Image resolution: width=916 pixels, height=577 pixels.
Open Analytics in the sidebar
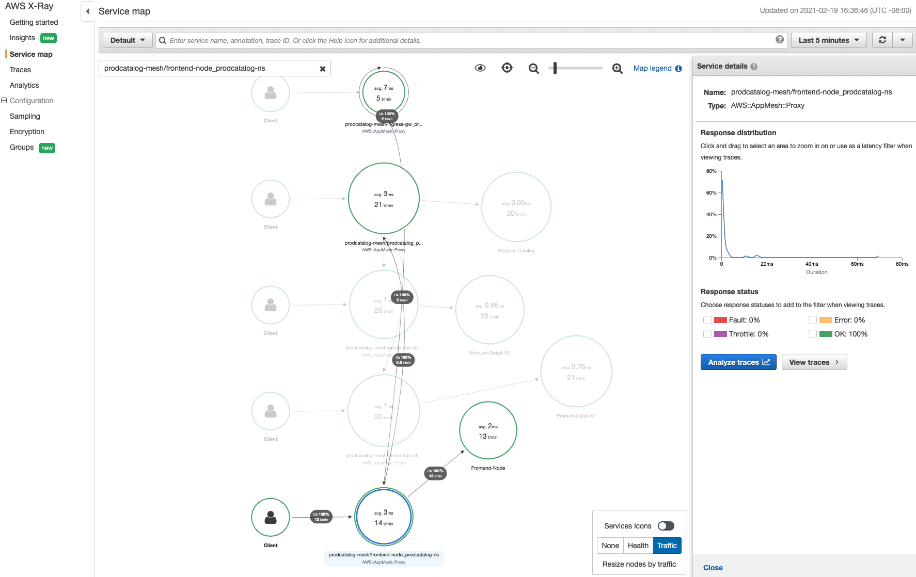24,85
